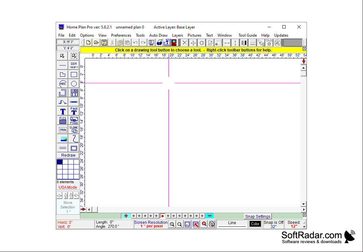The width and height of the screenshot is (363, 252).
Task: Open the File menu
Action: pos(61,35)
